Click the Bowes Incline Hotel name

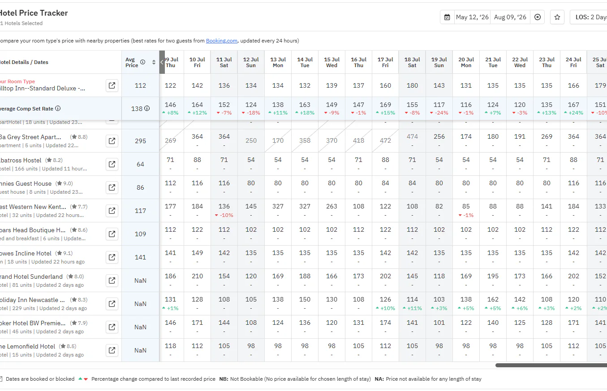26,253
